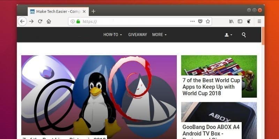Click the green padlock security icon

point(78,22)
